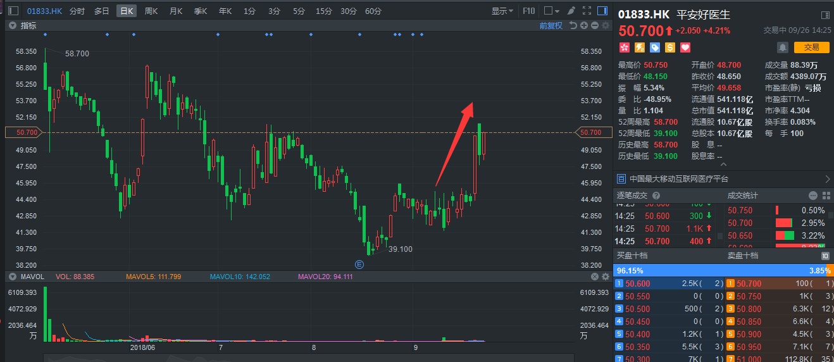This screenshot has width=834, height=362.
Task: Click the bid level 1 price 50.600
Action: (638, 284)
